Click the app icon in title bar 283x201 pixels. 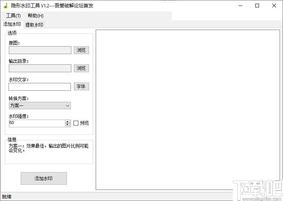click(x=6, y=6)
